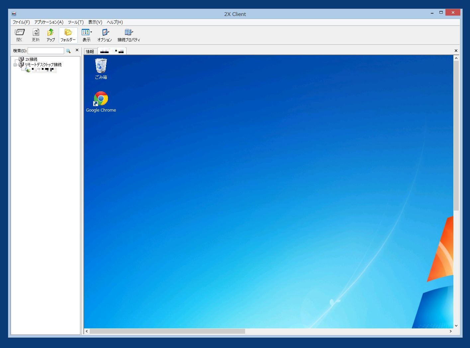Close the search folder pane
The image size is (470, 348).
[x=77, y=50]
